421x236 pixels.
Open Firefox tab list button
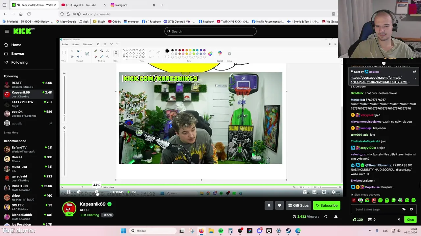[x=4, y=5]
